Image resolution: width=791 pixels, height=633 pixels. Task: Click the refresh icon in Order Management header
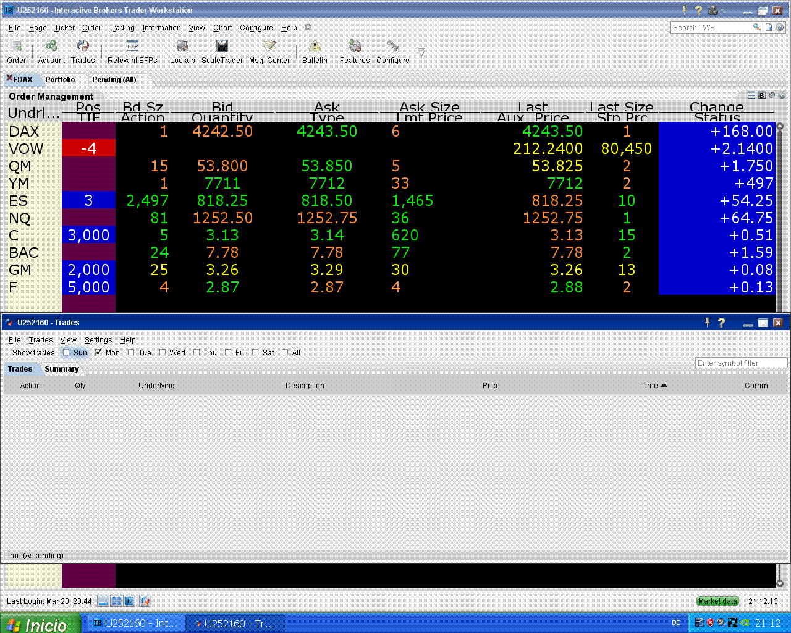tap(772, 95)
